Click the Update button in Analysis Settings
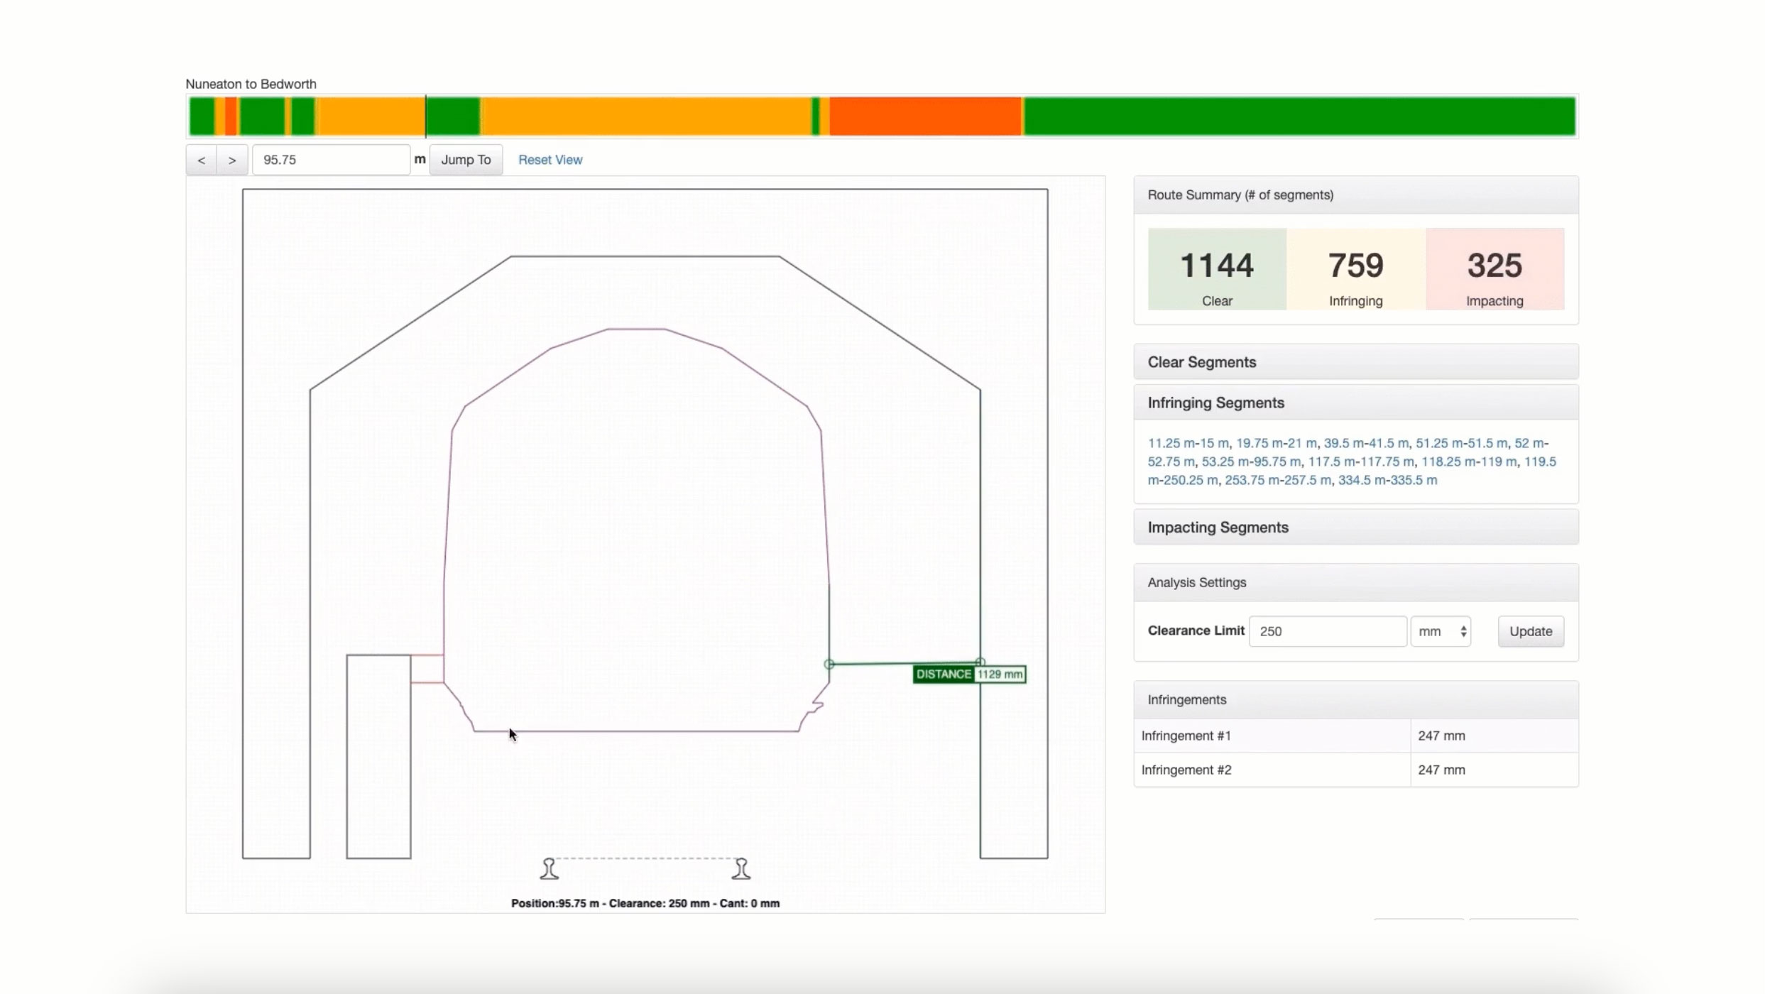 1530,630
